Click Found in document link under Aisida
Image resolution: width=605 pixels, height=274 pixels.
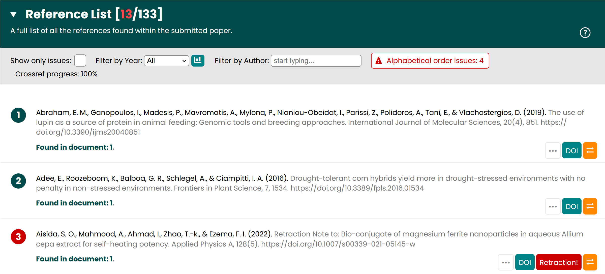coord(75,259)
